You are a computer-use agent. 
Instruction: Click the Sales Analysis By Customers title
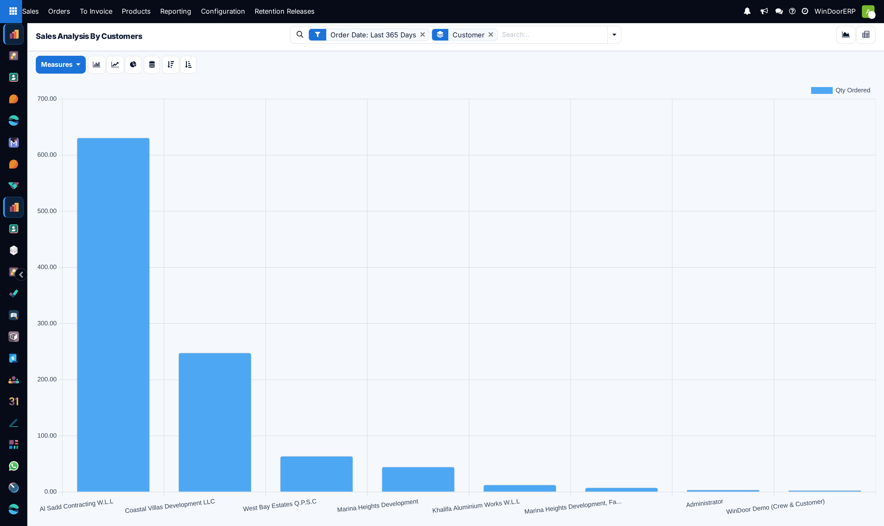(89, 36)
